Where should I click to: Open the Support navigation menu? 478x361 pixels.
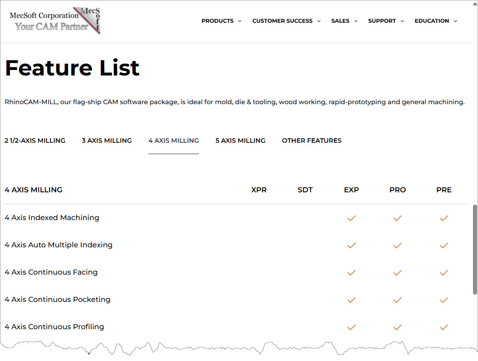click(386, 21)
